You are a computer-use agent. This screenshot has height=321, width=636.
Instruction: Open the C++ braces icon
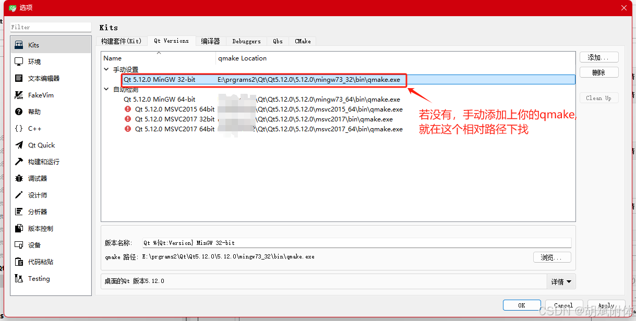point(19,128)
